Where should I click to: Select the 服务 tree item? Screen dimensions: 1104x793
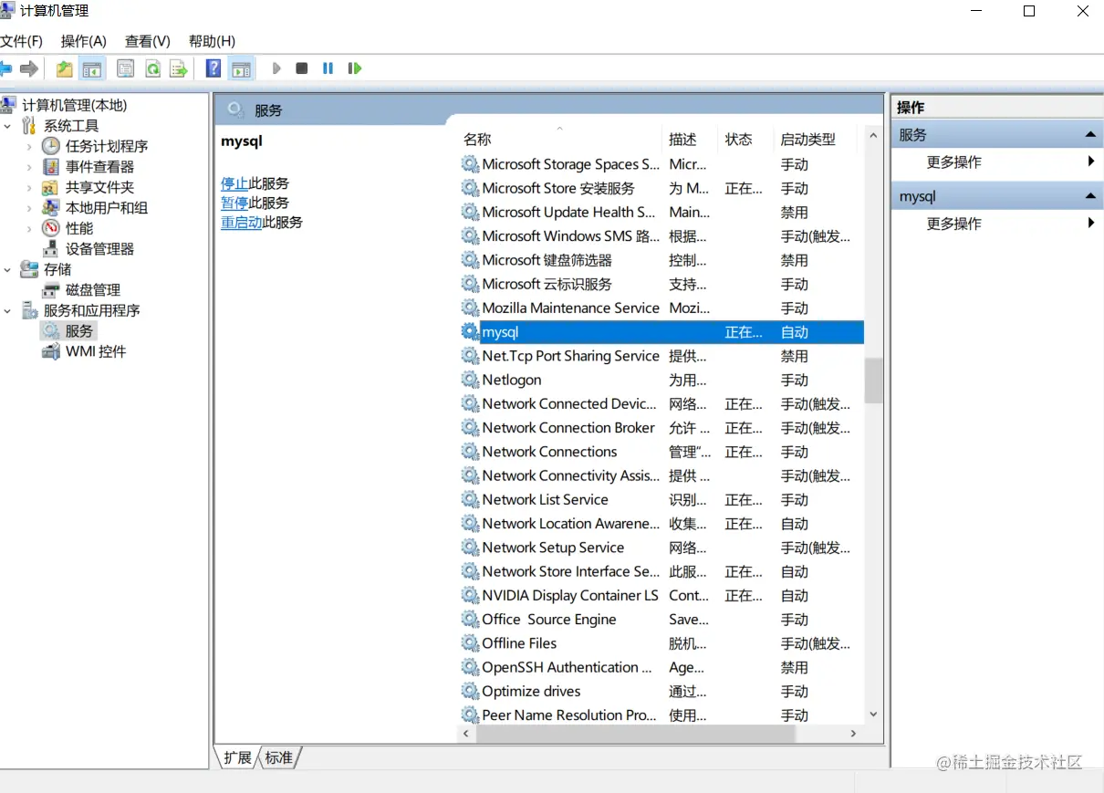(x=68, y=331)
